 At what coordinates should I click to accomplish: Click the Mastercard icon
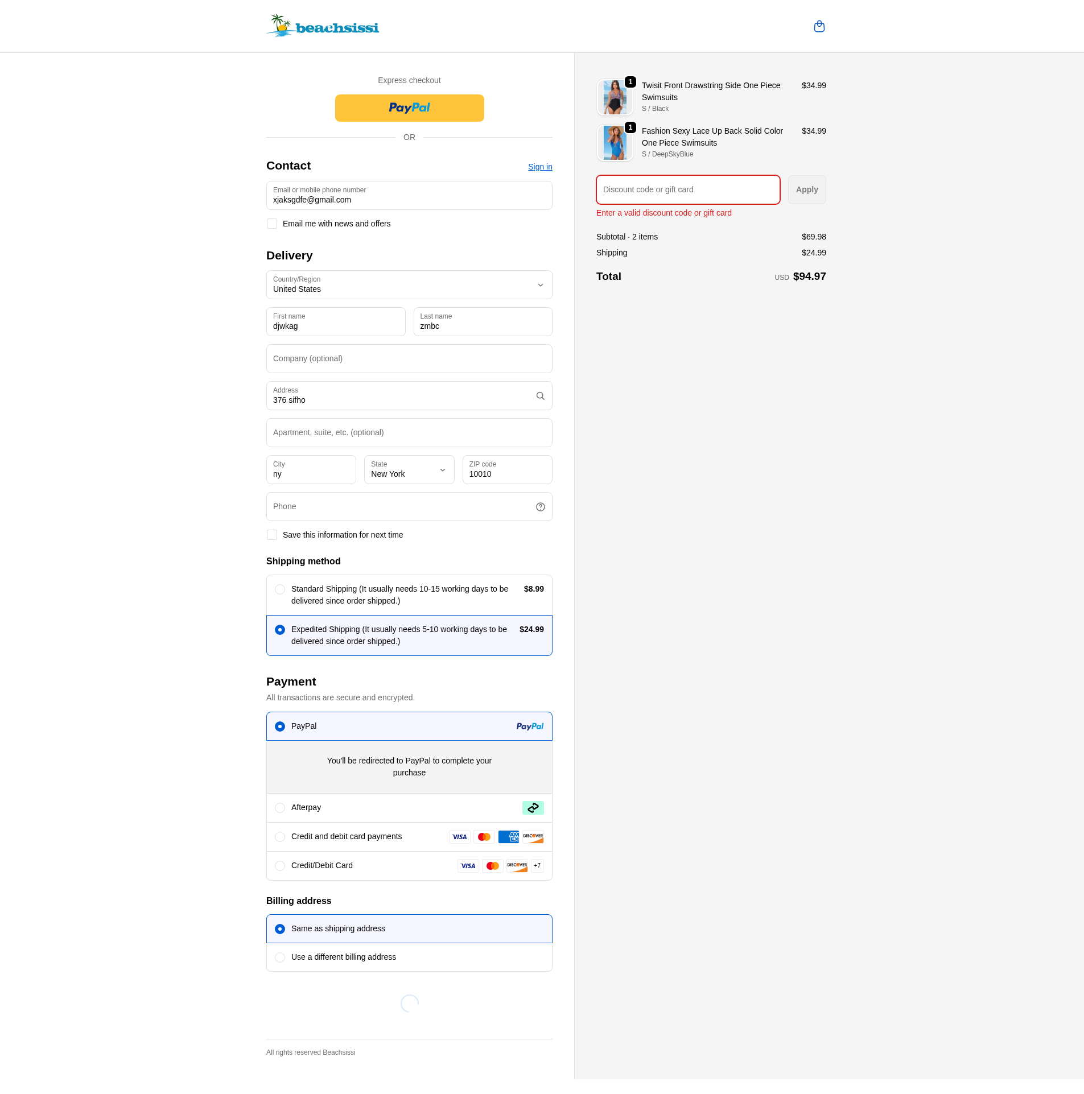point(484,836)
